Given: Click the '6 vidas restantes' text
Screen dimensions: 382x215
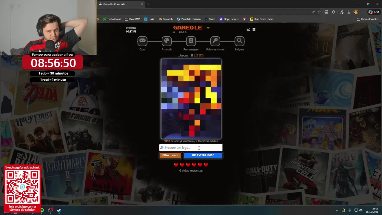Looking at the screenshot, I should pyautogui.click(x=191, y=171).
